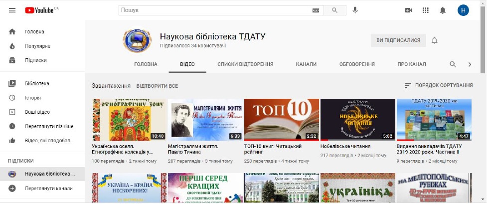Click the channel notification bell next to subscribe
Viewport: 490px width, 204px height.
tap(434, 40)
